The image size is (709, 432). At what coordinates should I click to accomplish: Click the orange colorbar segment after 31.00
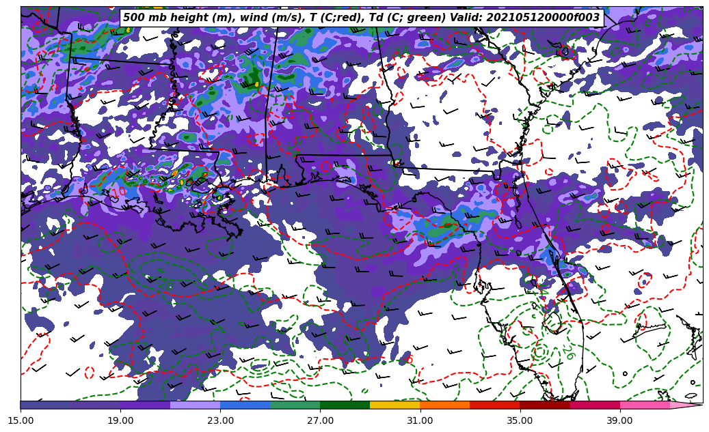point(444,405)
